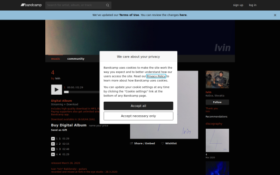Open the '4' title under discography thumbnail

pyautogui.click(x=206, y=154)
